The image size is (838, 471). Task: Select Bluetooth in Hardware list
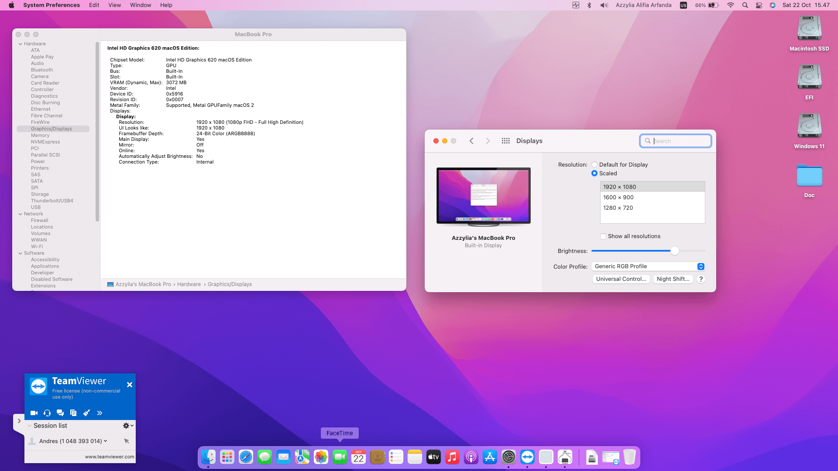click(42, 70)
